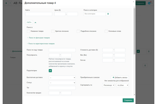This screenshot has height=104, width=157.
Task: Click Добавить заказы button
Action: tap(120, 77)
